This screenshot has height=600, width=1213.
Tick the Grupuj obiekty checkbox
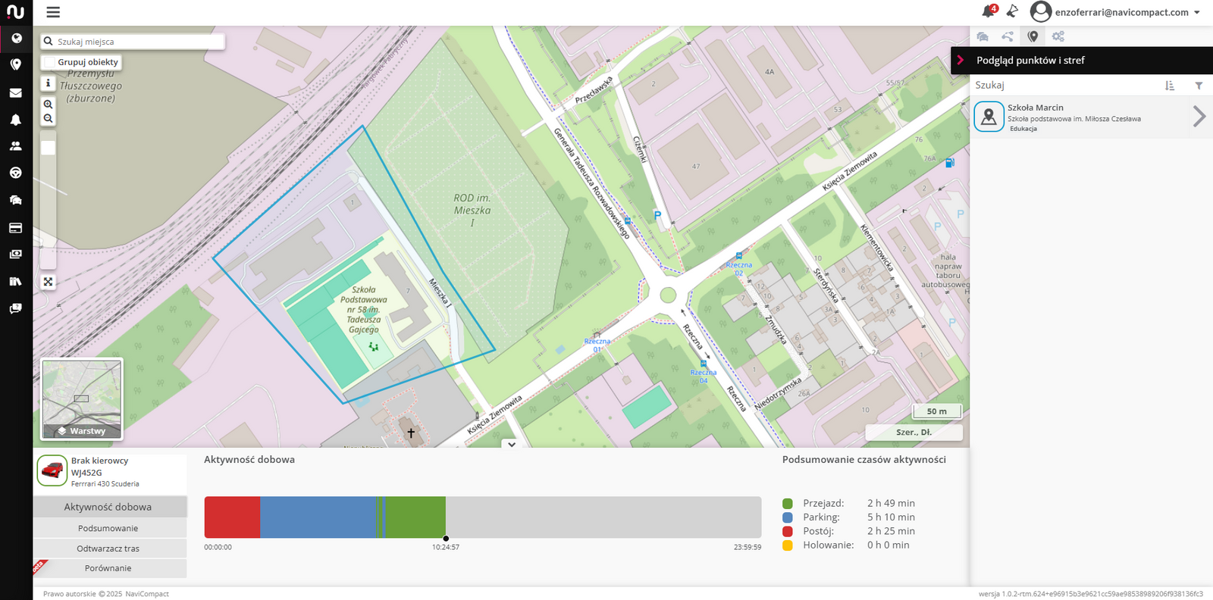point(50,62)
